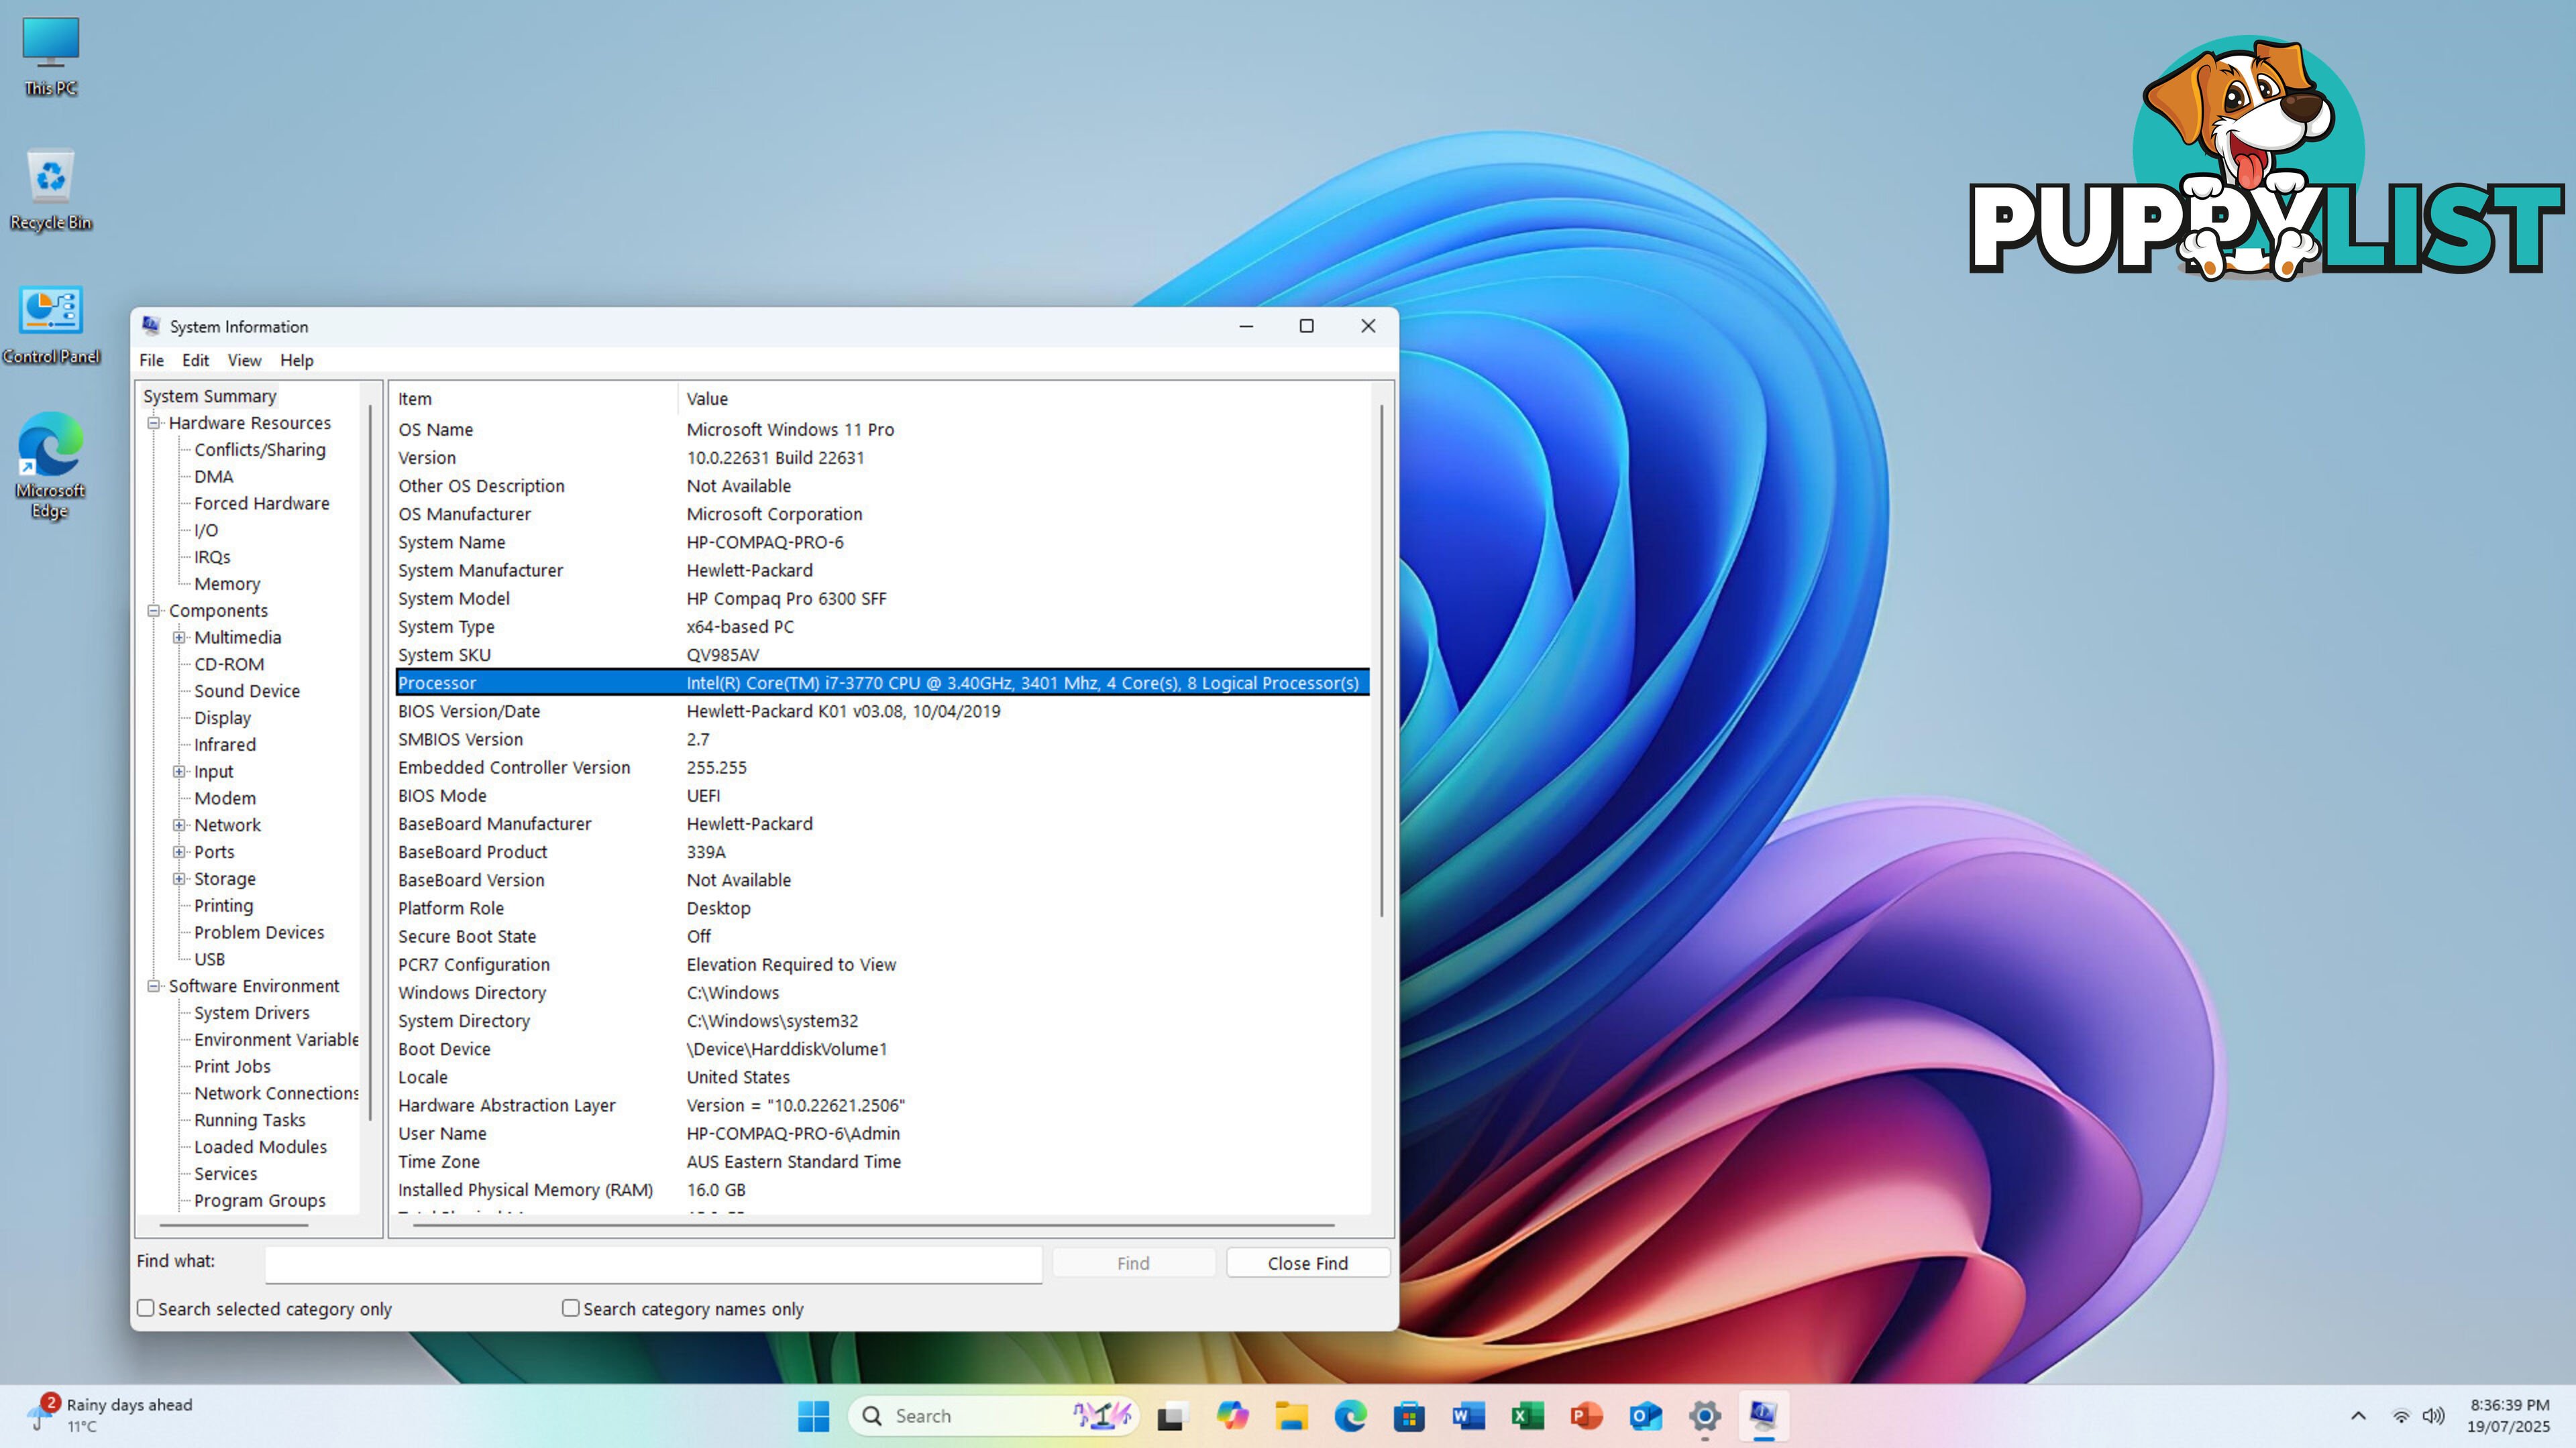Screen dimensions: 2576x1448
Task: Click the taskbar clock and date
Action: 2509,1415
